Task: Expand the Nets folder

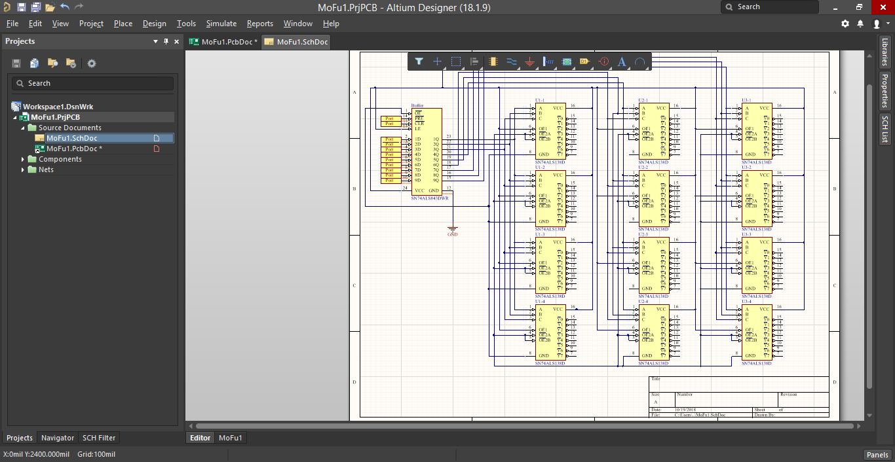Action: [24, 169]
